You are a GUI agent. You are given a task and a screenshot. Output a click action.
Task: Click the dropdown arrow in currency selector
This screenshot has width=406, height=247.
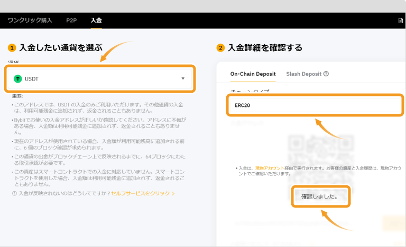(x=183, y=78)
